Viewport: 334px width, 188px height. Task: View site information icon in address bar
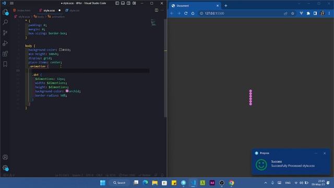coord(201,13)
